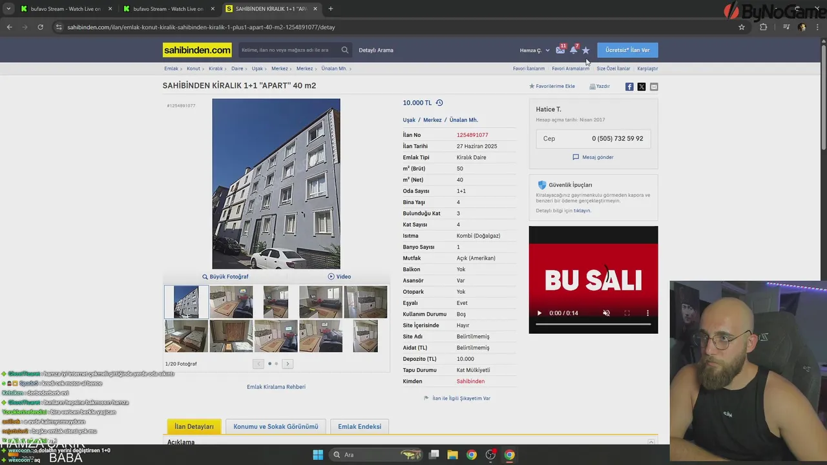Click the sahibinden.com logo
Viewport: 827px width, 465px height.
197,50
